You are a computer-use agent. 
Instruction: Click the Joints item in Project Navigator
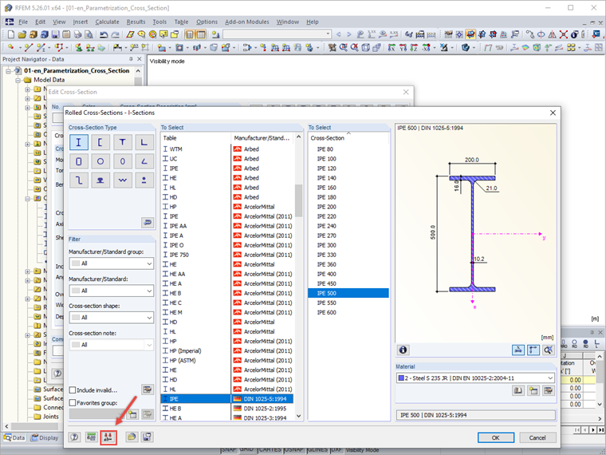50,417
